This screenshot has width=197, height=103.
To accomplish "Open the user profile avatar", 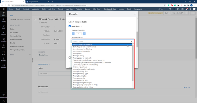I will 194,9.
